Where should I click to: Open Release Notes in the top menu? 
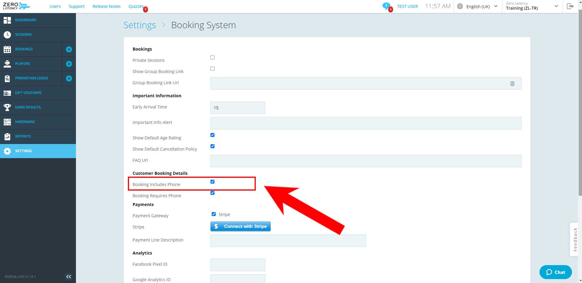tap(106, 6)
